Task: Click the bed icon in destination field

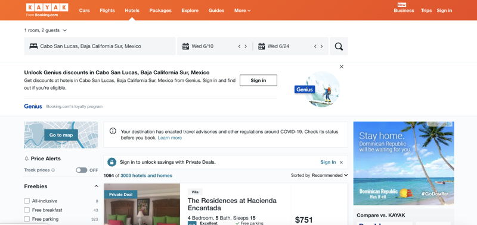Action: [x=33, y=46]
